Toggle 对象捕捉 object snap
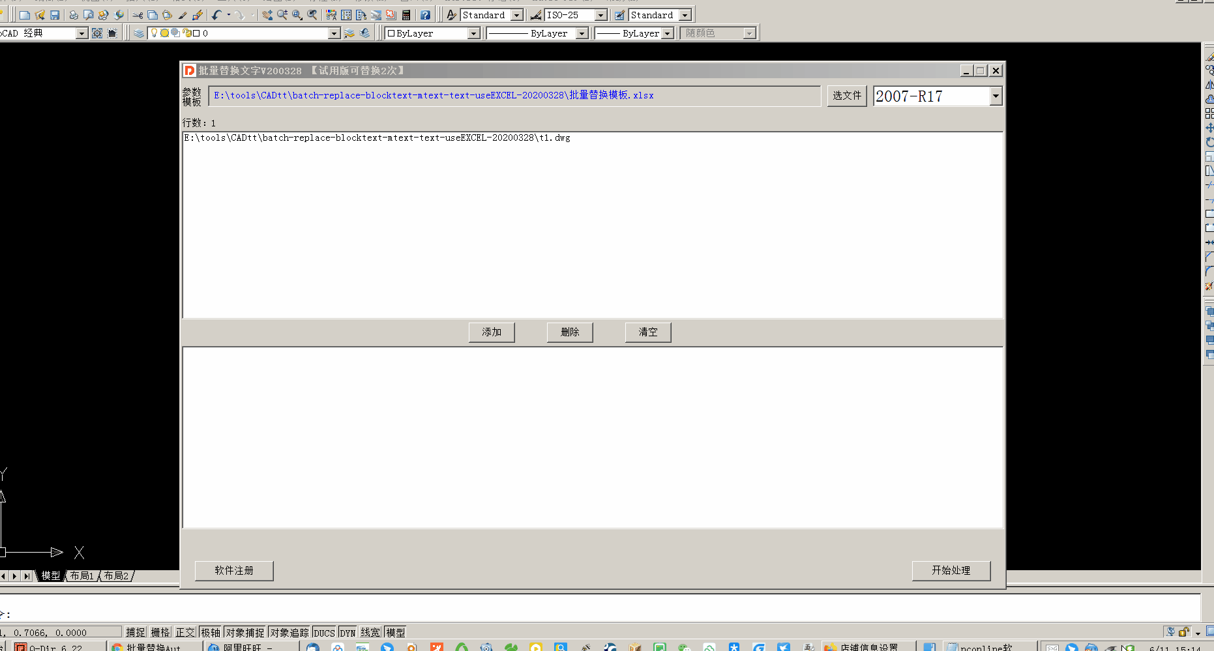This screenshot has width=1214, height=651. click(x=244, y=632)
